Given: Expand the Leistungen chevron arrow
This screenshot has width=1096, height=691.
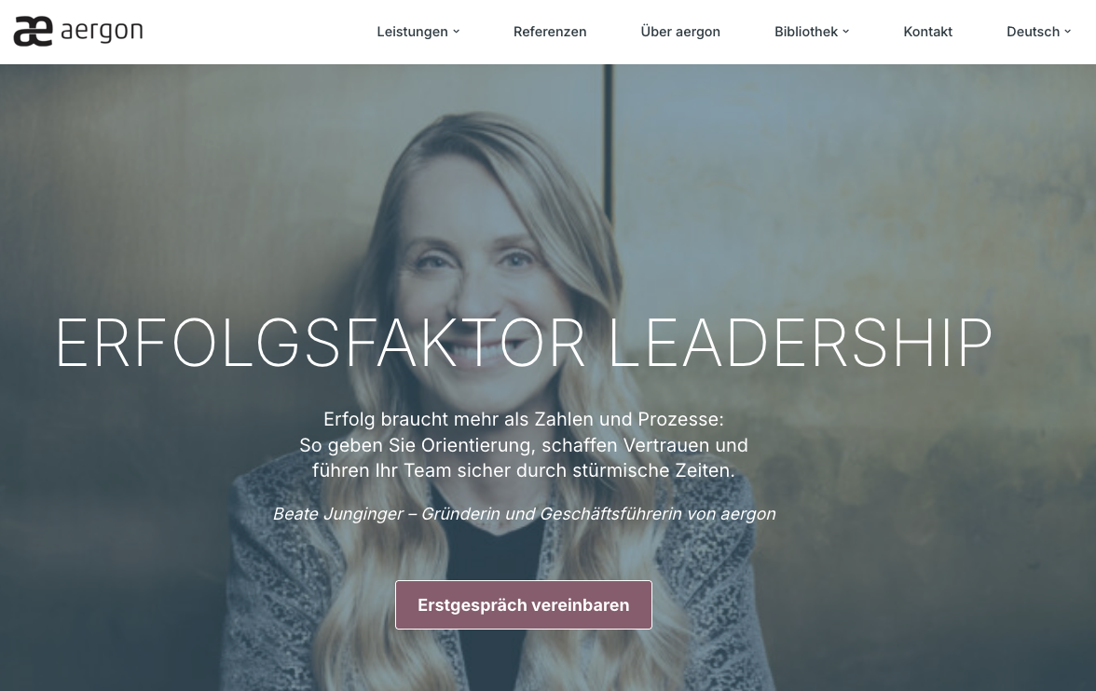Looking at the screenshot, I should tap(457, 32).
